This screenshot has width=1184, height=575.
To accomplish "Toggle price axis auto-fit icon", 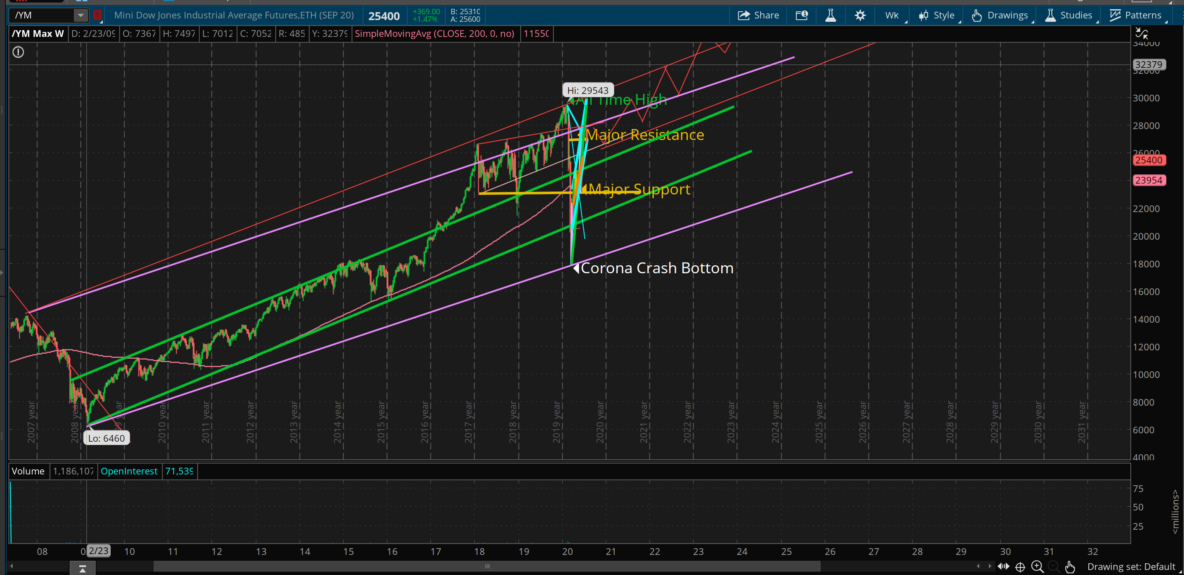I will click(x=1142, y=33).
